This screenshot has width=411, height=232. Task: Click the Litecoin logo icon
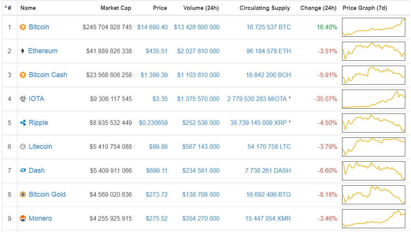tap(23, 147)
